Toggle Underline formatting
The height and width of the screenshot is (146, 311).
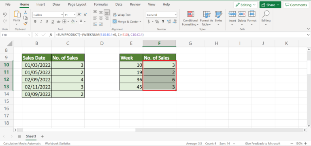point(47,21)
